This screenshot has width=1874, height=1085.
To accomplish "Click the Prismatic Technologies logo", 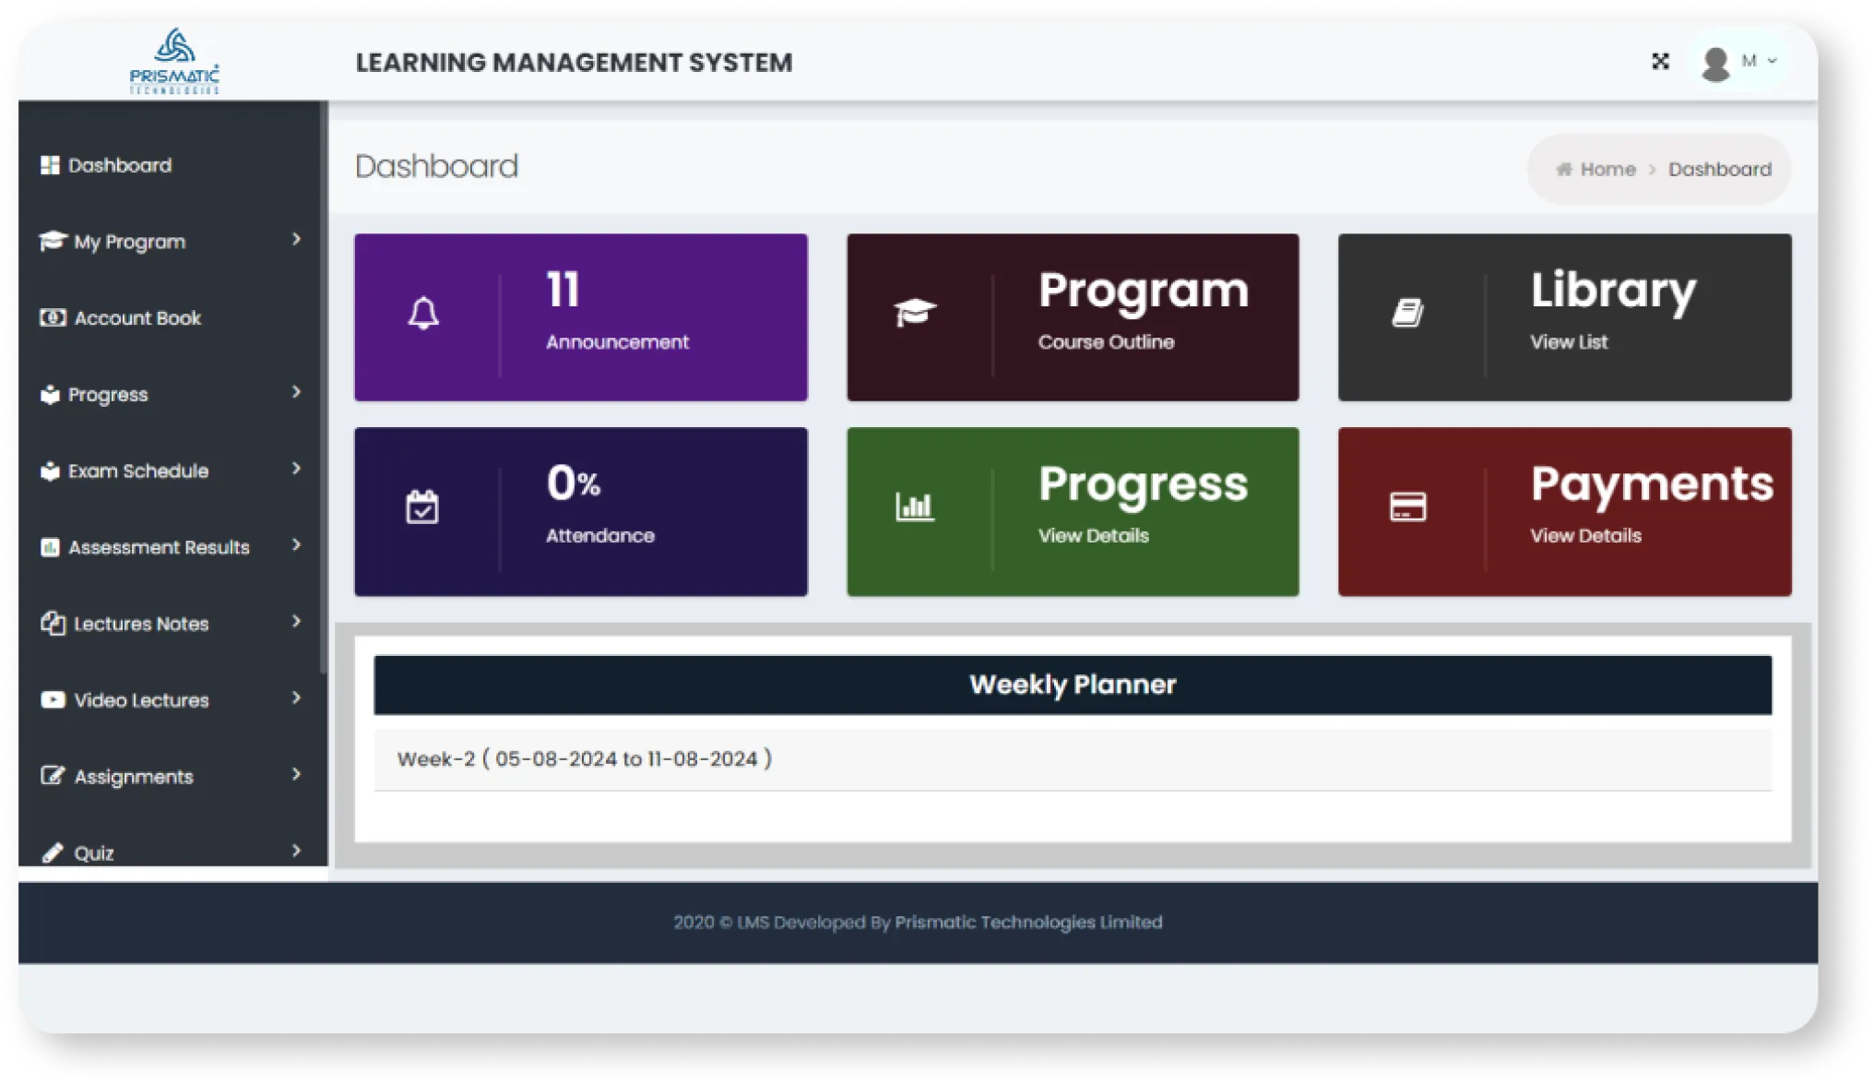I will click(x=173, y=61).
